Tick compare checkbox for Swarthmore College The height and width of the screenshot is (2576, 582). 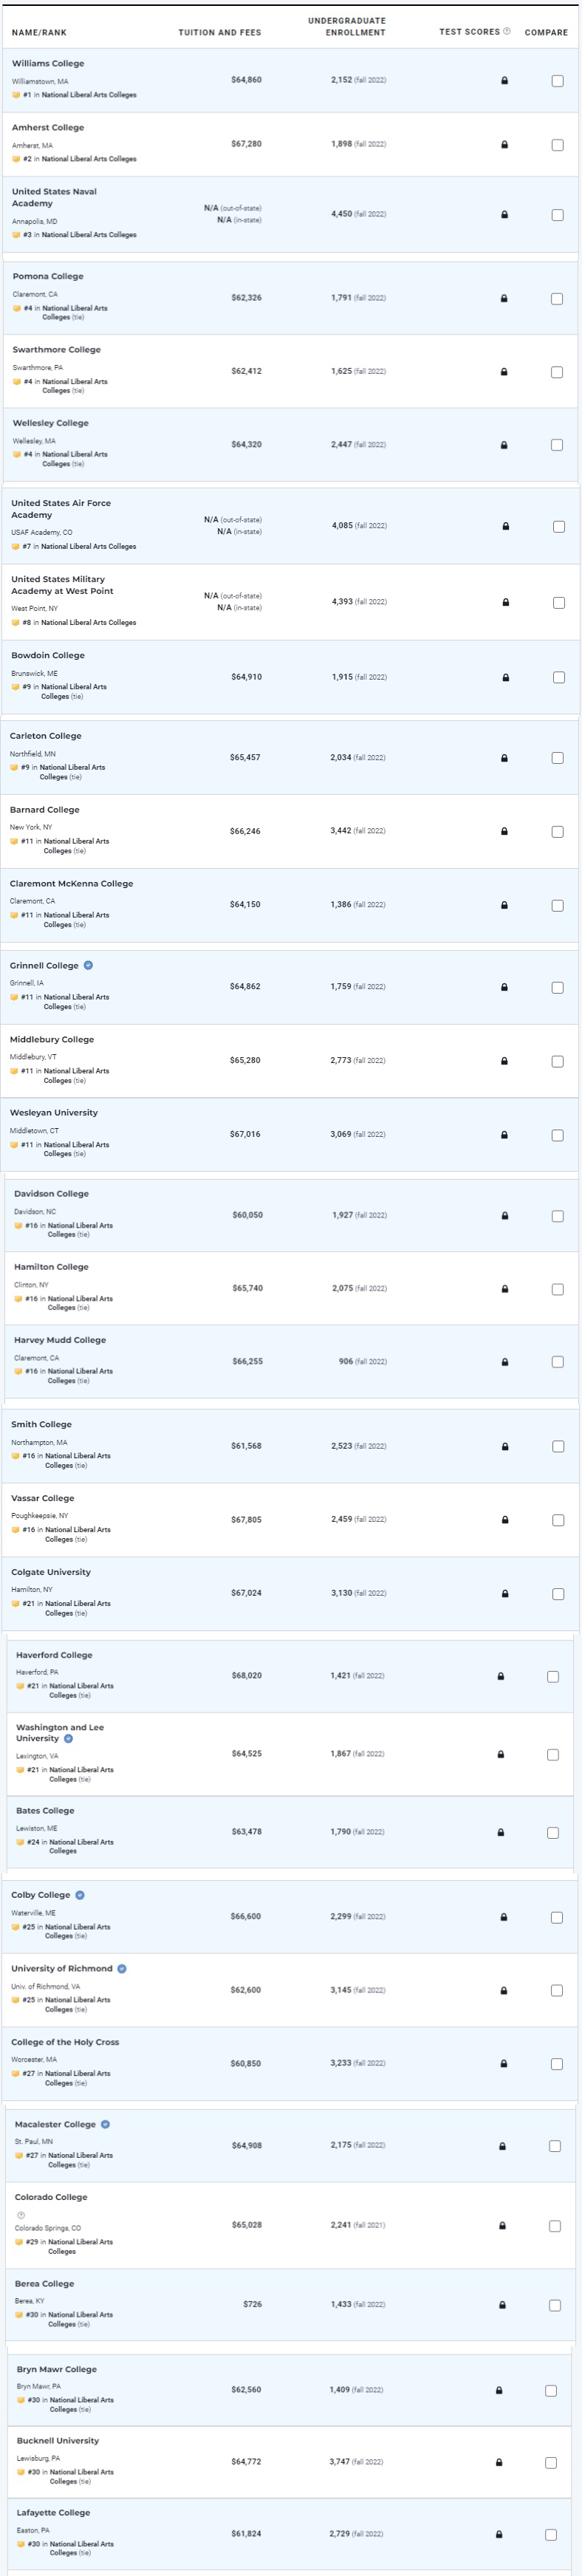[557, 372]
